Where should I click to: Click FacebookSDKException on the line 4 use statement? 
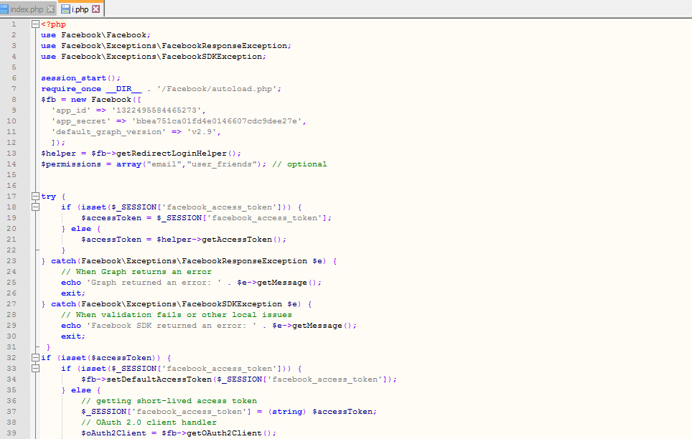coord(212,57)
